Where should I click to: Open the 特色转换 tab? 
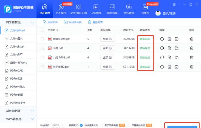(x=129, y=9)
